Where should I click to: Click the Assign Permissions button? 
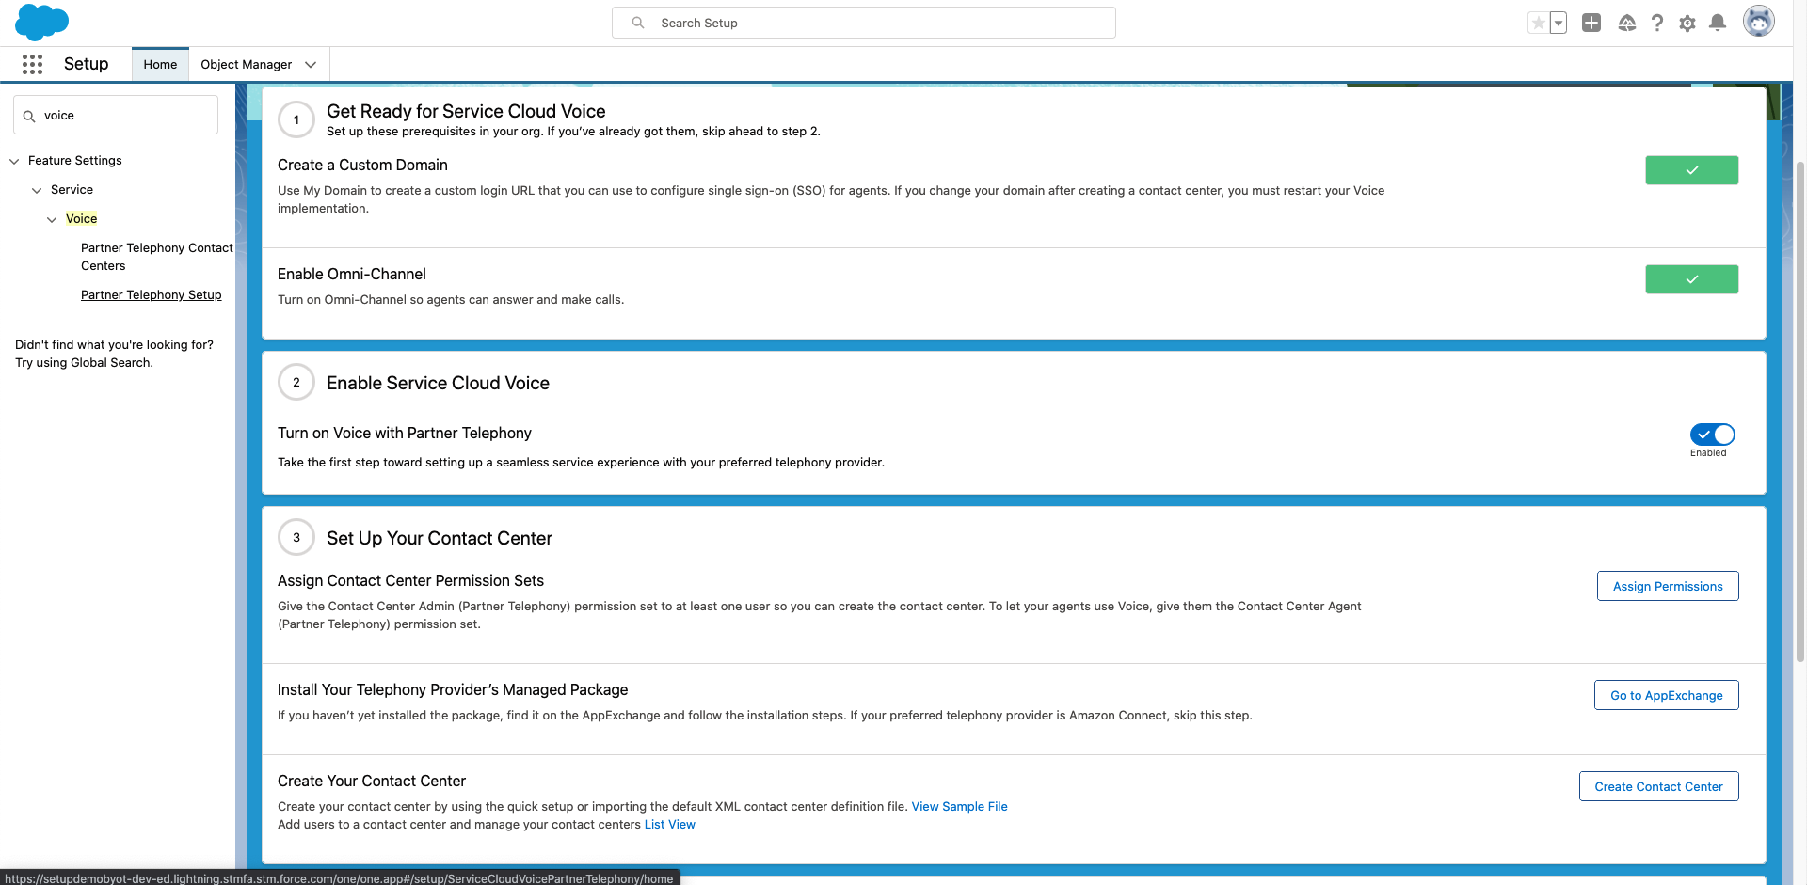(x=1667, y=586)
